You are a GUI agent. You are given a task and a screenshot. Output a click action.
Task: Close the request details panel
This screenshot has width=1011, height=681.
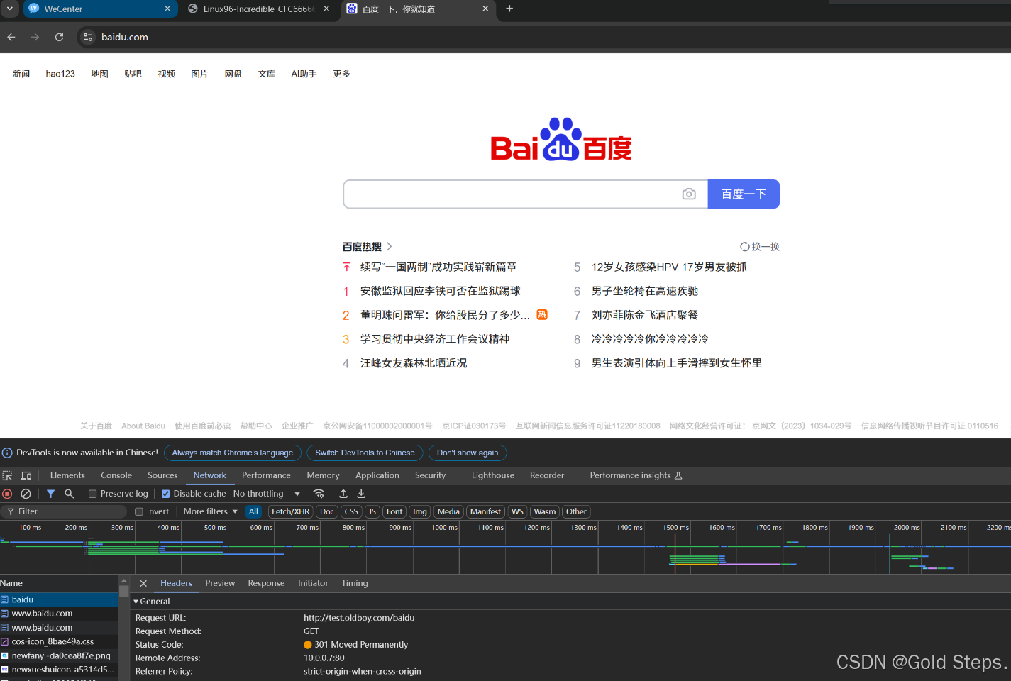click(x=143, y=583)
